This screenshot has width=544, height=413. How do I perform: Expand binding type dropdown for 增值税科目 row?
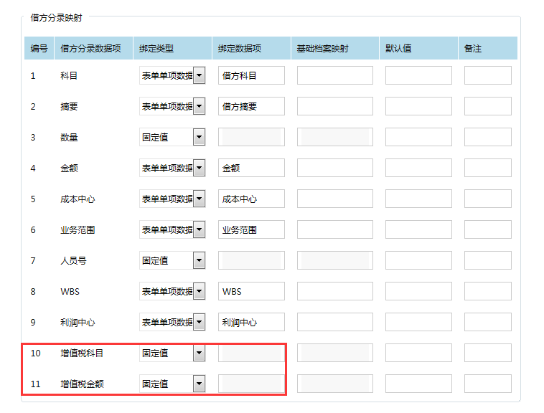(199, 353)
